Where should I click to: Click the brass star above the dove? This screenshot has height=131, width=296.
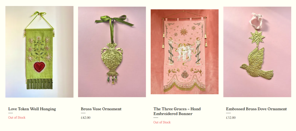pyautogui.click(x=257, y=38)
